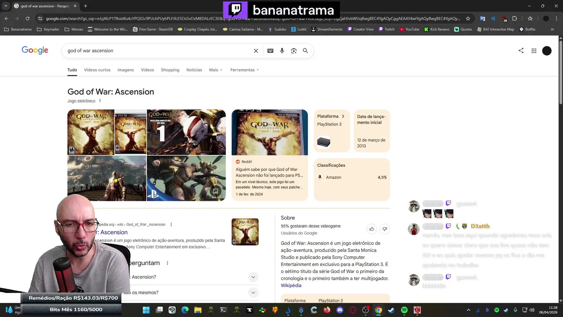This screenshot has width=563, height=317.
Task: Go back to the previous page
Action: coord(6,18)
